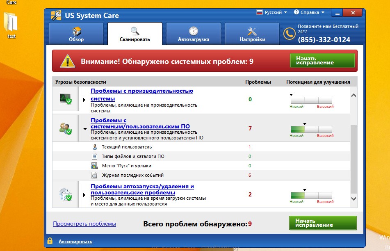The image size is (390, 251).
Task: Click the yellow warning triangle icon
Action: point(68,61)
